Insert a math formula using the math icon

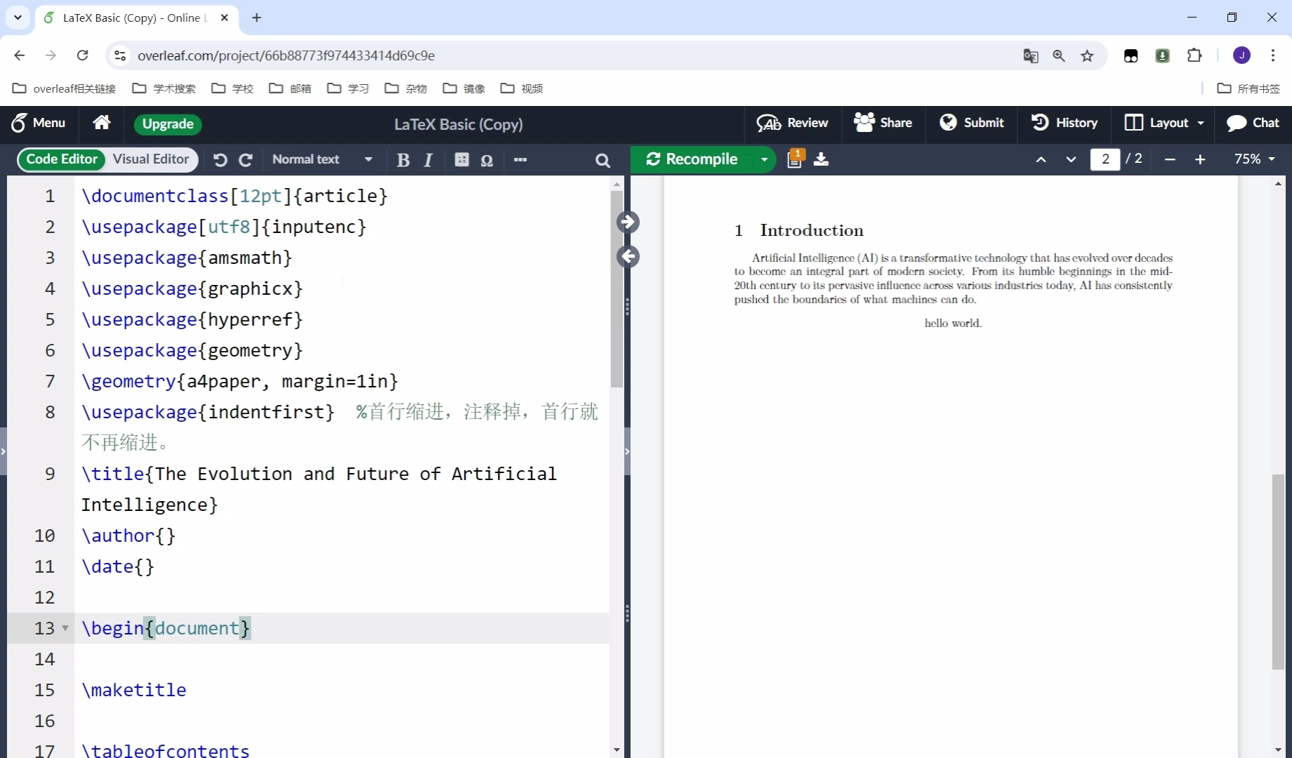point(462,160)
